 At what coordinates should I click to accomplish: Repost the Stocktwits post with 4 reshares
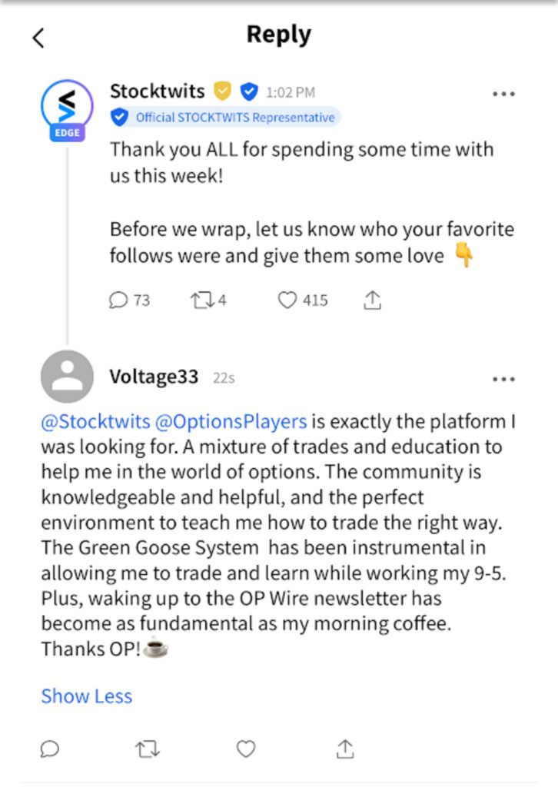[x=208, y=301]
